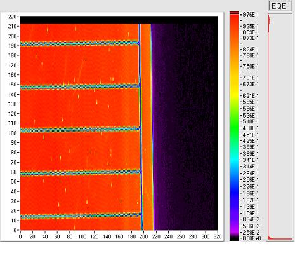
Task: Click the 6.21E-1 color scale label
Action: (251, 96)
